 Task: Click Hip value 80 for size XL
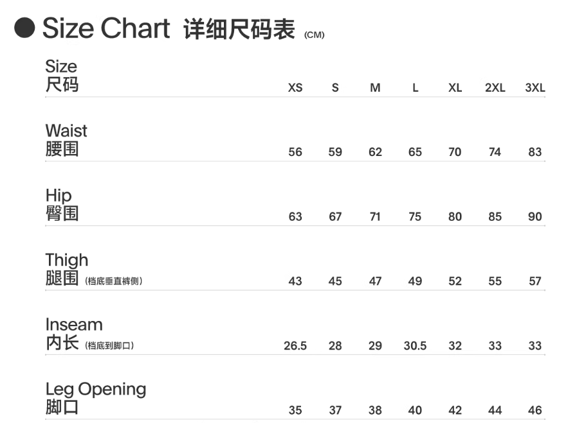pos(455,217)
